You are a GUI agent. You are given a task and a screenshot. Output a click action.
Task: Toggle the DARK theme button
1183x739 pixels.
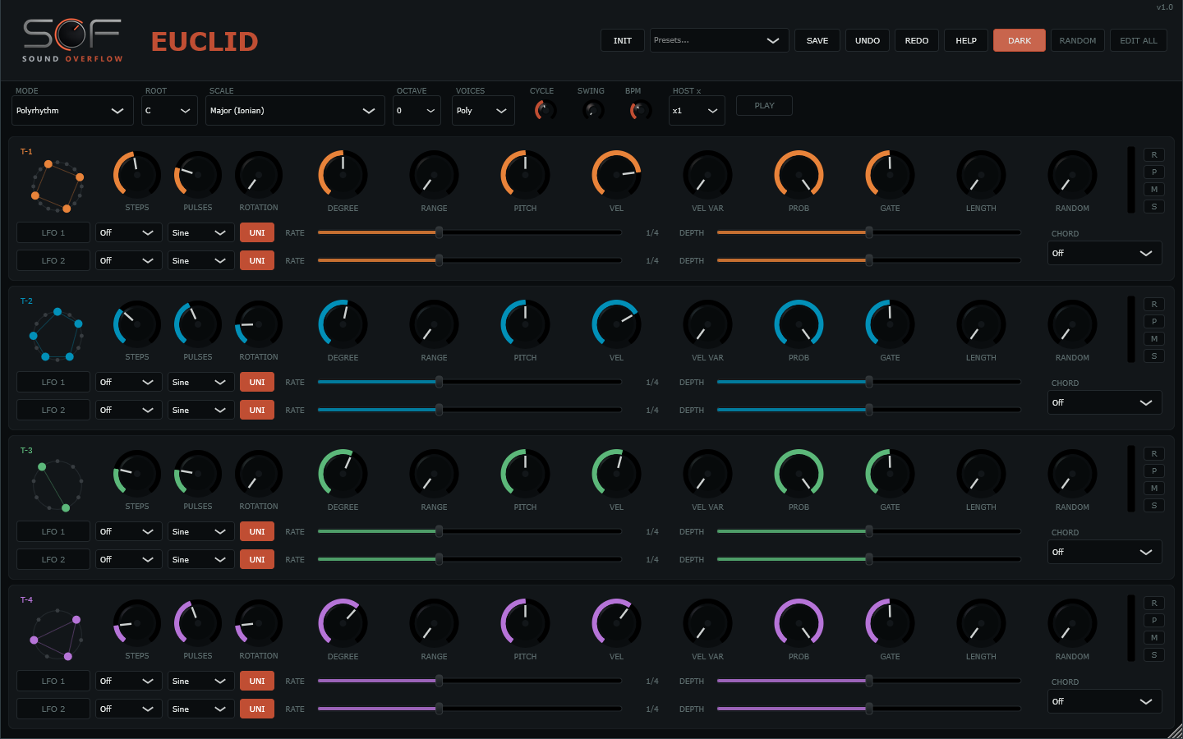point(1020,40)
